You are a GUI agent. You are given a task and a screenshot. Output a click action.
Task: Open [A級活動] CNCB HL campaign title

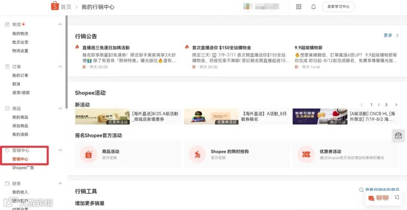pos(372,116)
